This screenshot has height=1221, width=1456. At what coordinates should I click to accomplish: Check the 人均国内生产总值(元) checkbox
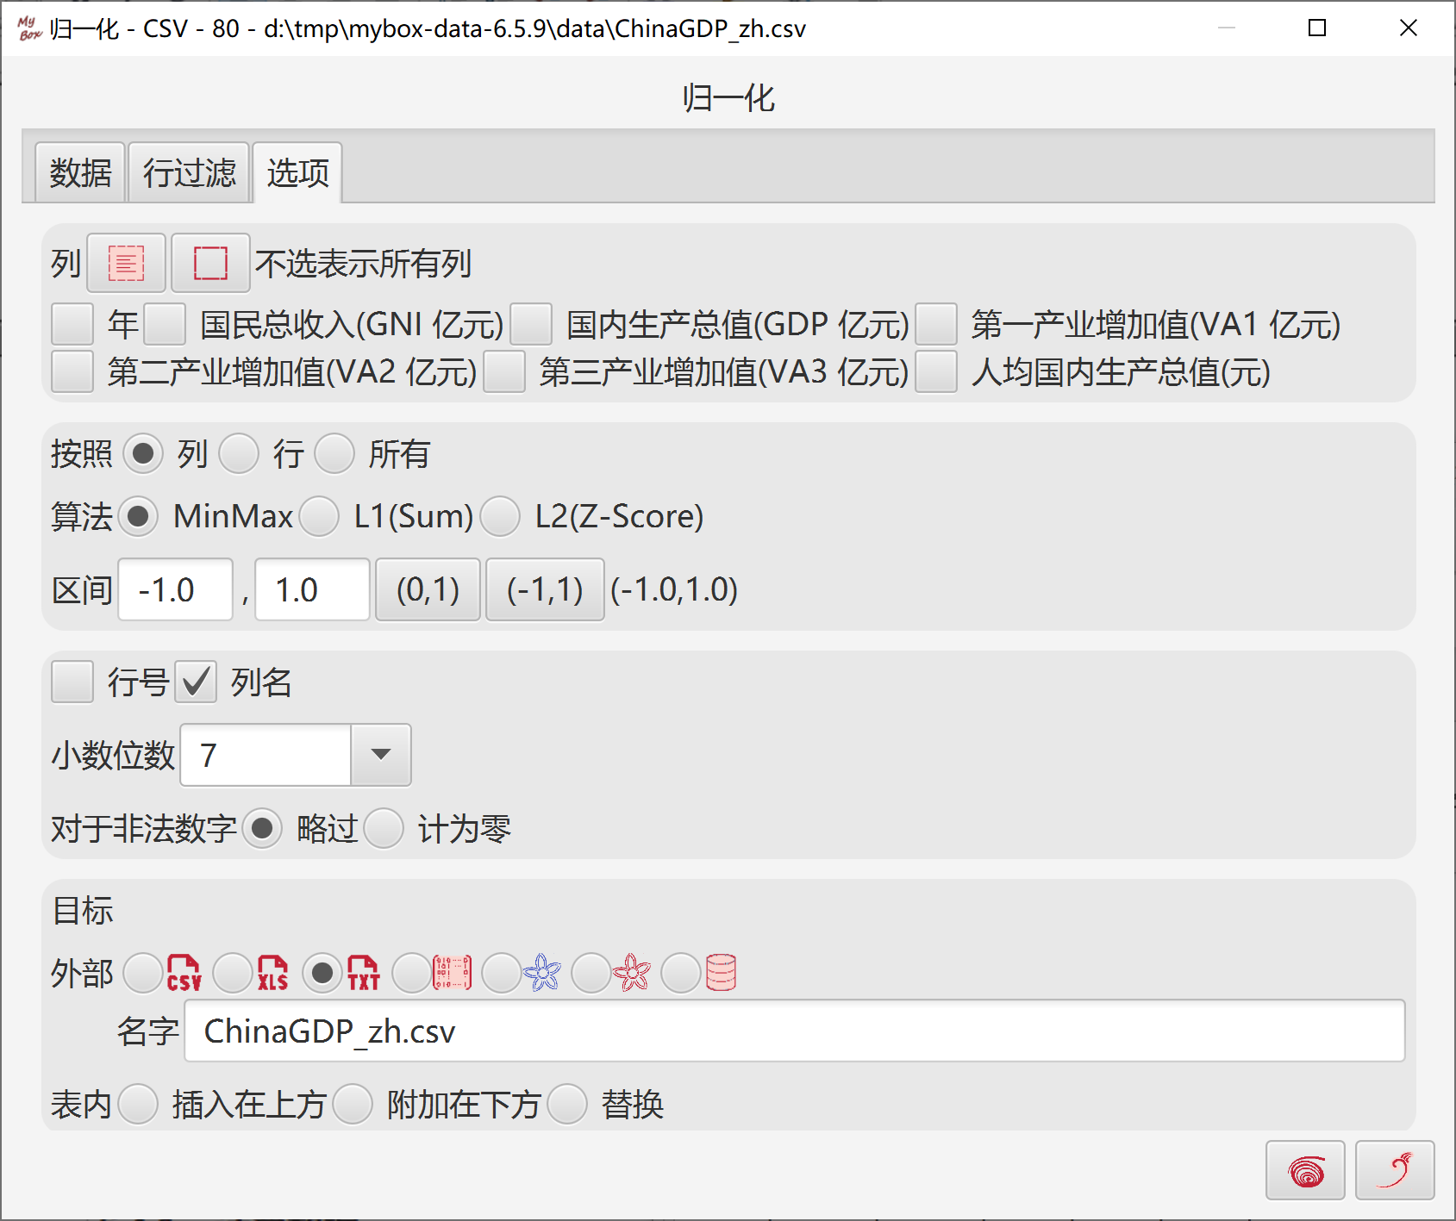coord(936,371)
